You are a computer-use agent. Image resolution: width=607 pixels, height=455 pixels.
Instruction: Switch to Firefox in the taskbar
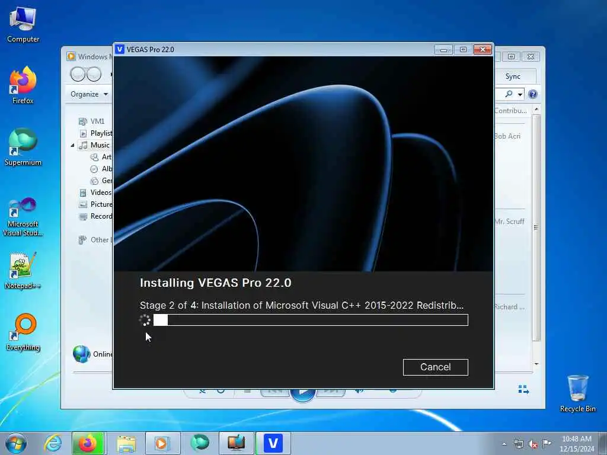pyautogui.click(x=88, y=443)
